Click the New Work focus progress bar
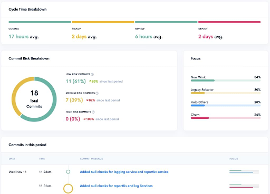This screenshot has height=194, width=270. (226, 80)
